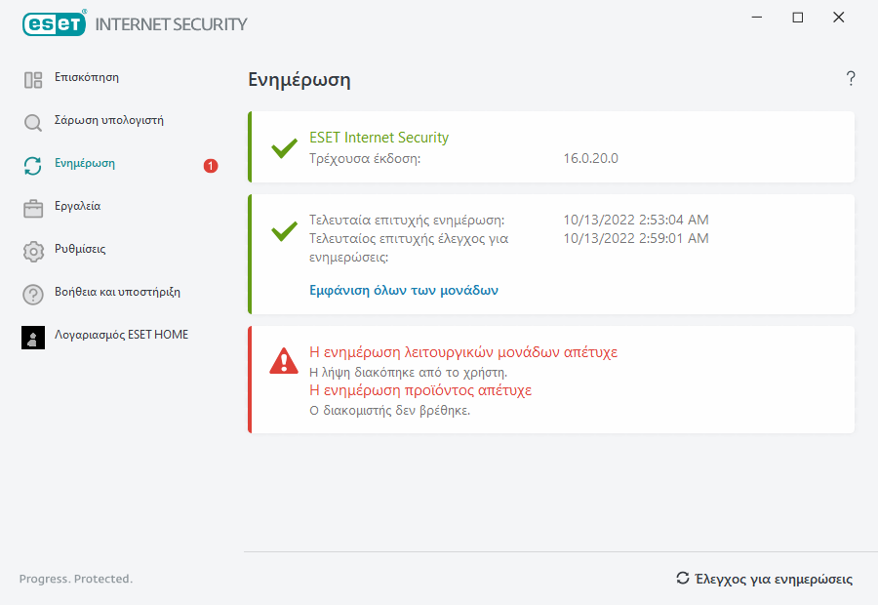Click the ESET HOME account avatar icon
Image resolution: width=878 pixels, height=605 pixels.
tap(33, 338)
